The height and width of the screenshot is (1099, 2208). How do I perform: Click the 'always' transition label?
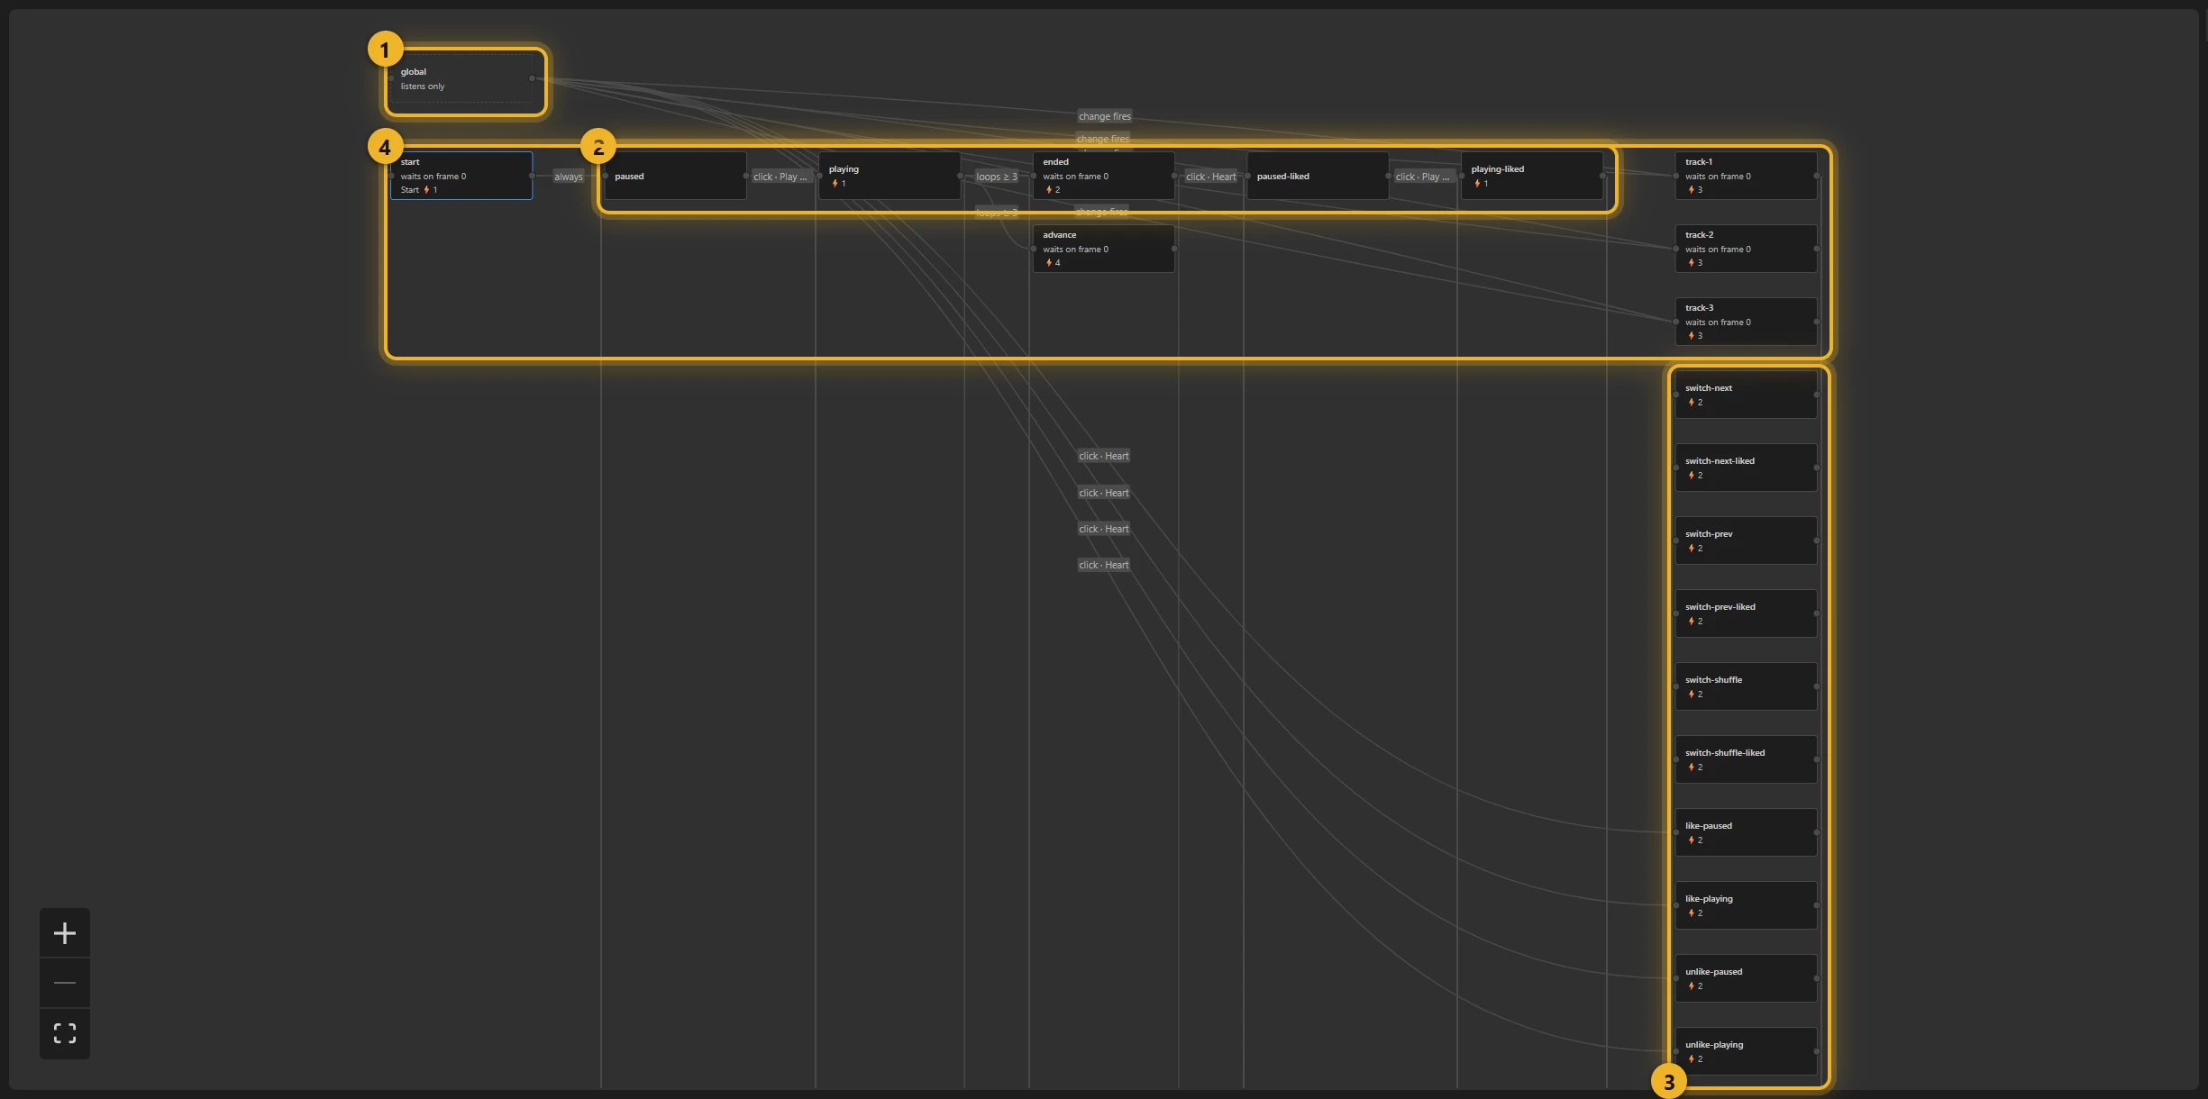pyautogui.click(x=569, y=177)
